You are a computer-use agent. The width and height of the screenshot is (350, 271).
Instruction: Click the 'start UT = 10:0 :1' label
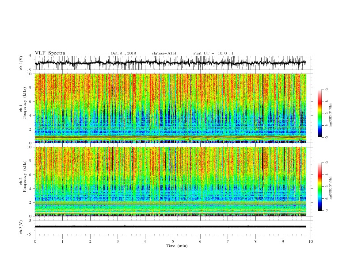213,53
